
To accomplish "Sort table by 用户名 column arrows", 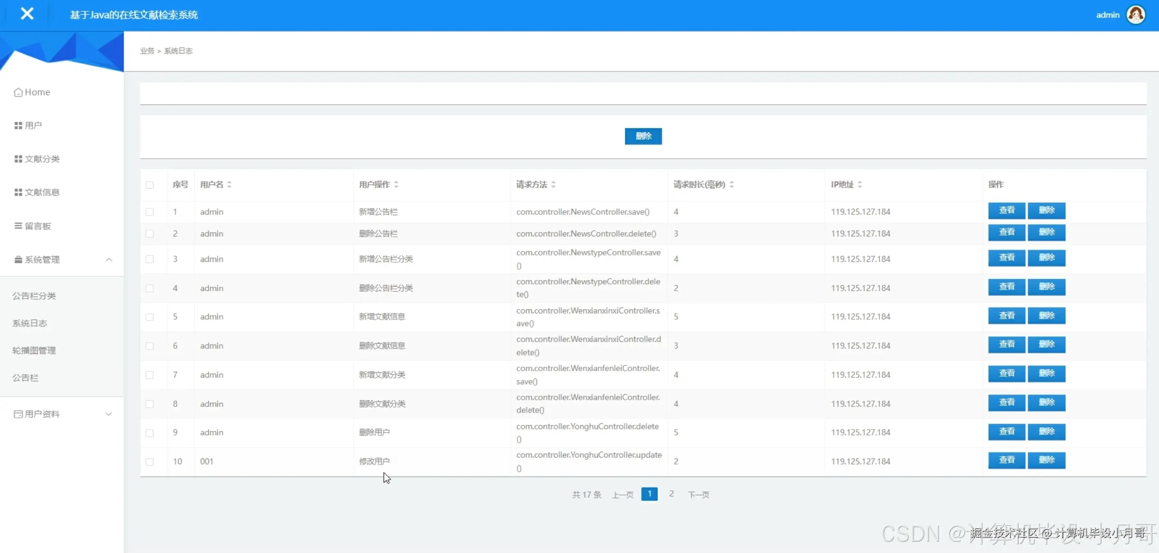I will (230, 184).
